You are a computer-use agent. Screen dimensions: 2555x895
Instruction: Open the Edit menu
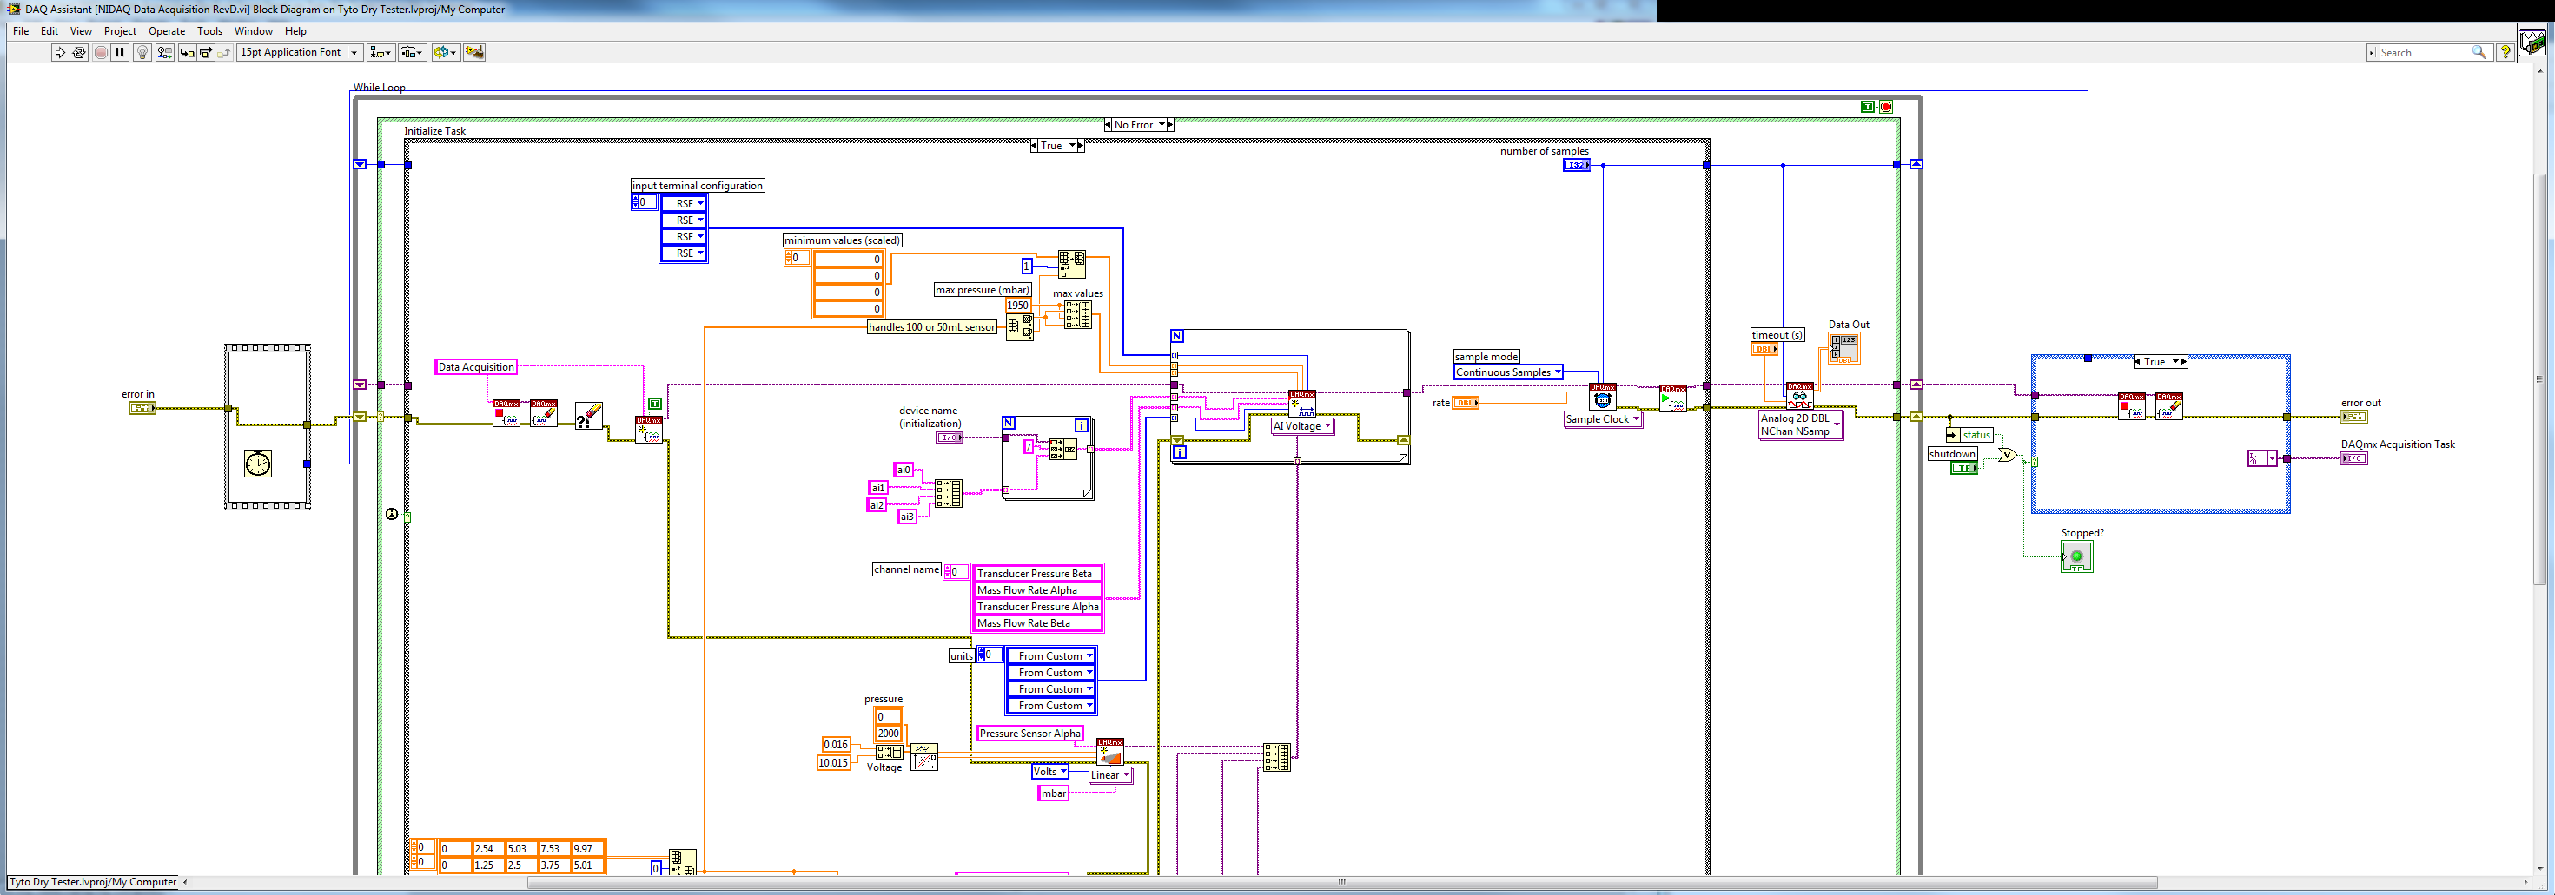click(x=50, y=30)
